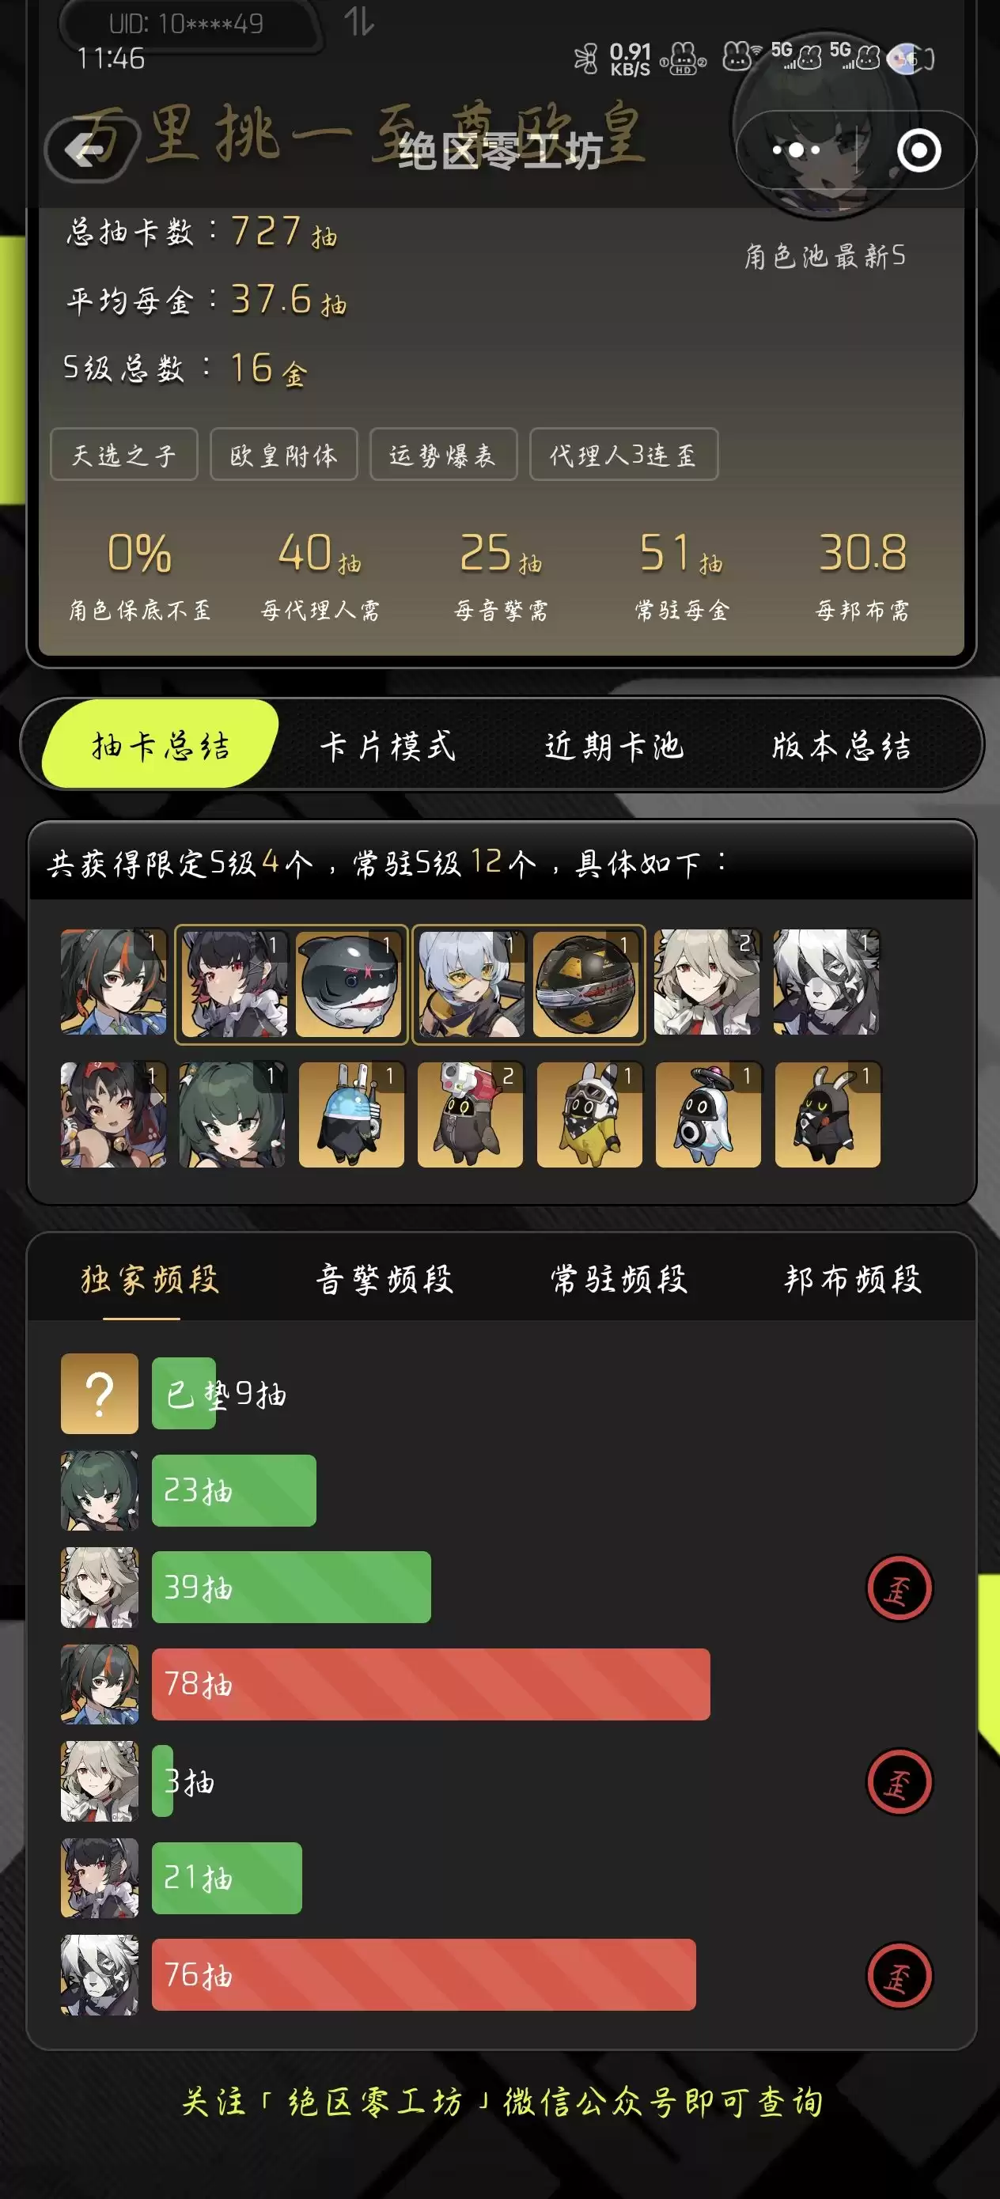The height and width of the screenshot is (2199, 1000).
Task: Tap the red 歪 badge on the 39抽 row
Action: [900, 1588]
